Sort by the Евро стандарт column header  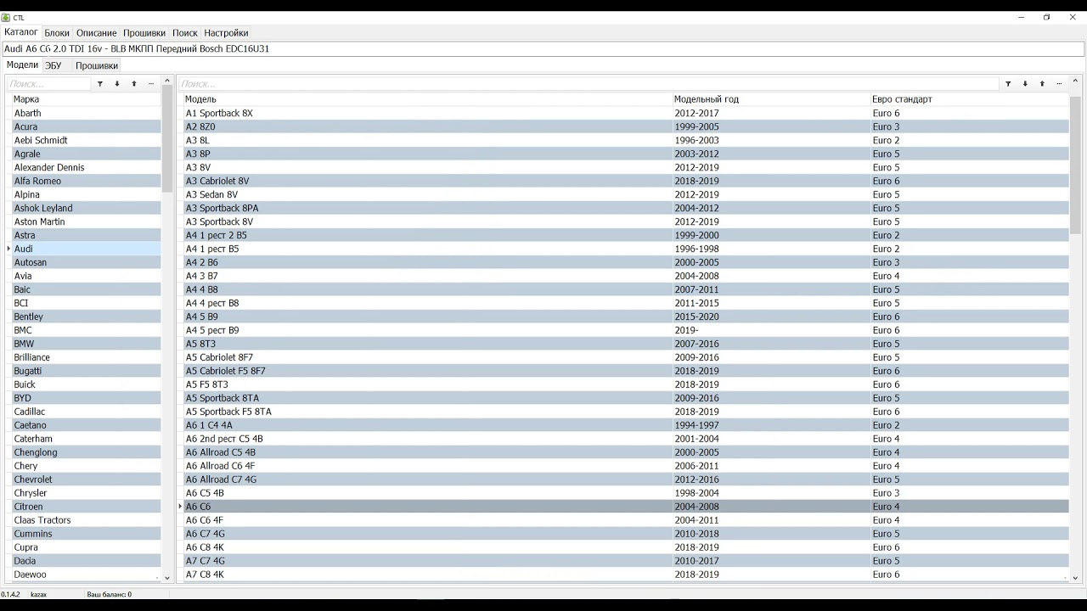pos(970,99)
